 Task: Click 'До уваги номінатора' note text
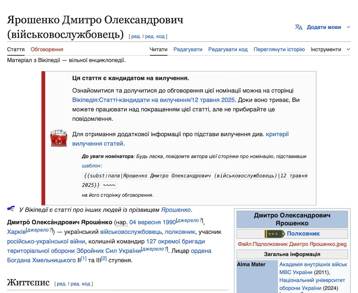point(108,157)
